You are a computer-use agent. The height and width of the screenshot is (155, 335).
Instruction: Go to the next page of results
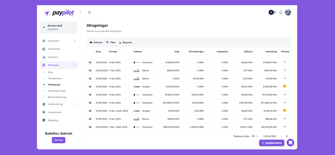tap(287, 136)
